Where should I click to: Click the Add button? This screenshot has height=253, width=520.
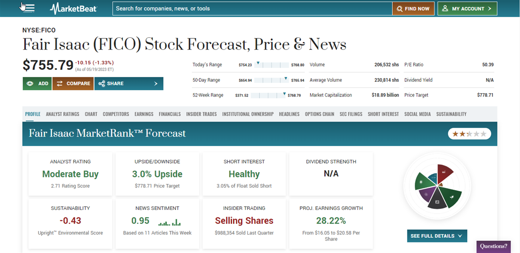(x=37, y=84)
